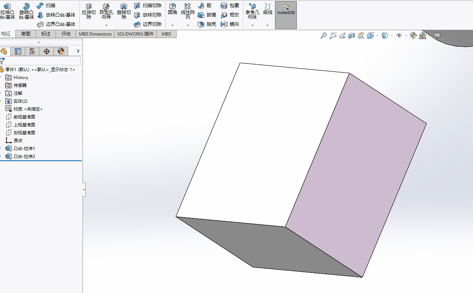Open the dropdown arrow under 线性阵列
The width and height of the screenshot is (473, 293).
click(x=188, y=25)
